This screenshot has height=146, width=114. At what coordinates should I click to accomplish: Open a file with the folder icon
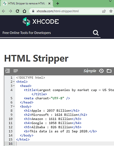[x=109, y=71]
